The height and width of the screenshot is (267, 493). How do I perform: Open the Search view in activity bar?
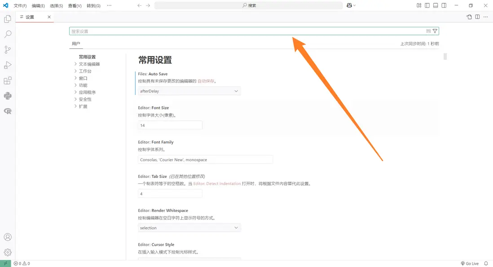[8, 34]
